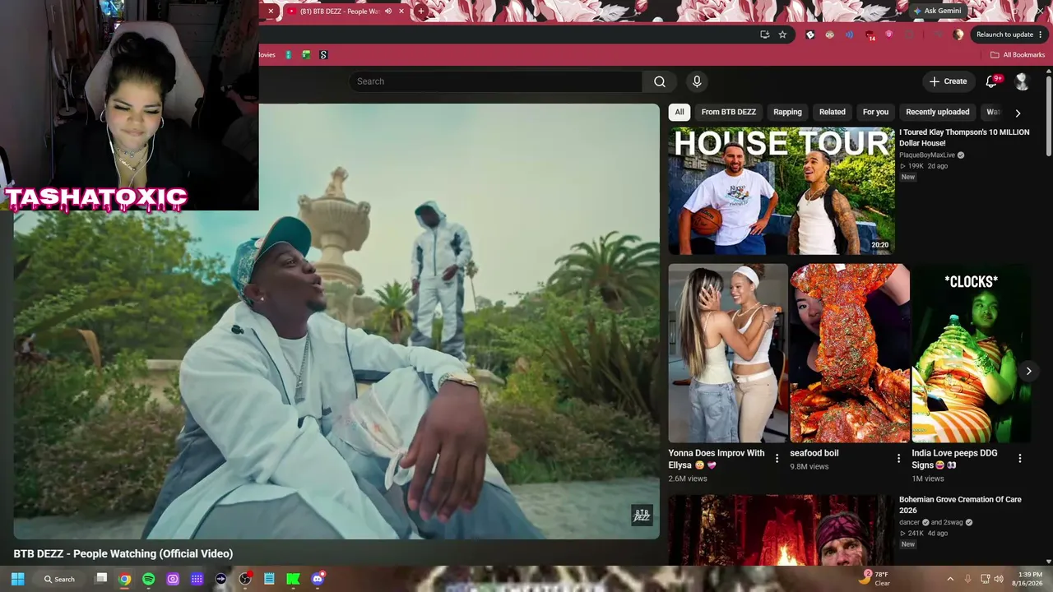The height and width of the screenshot is (592, 1053).
Task: Open the Notepad icon in the taskbar
Action: tap(269, 579)
